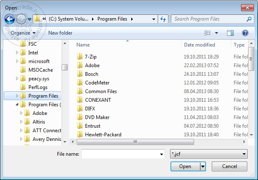Open the Organize menu

23,33
